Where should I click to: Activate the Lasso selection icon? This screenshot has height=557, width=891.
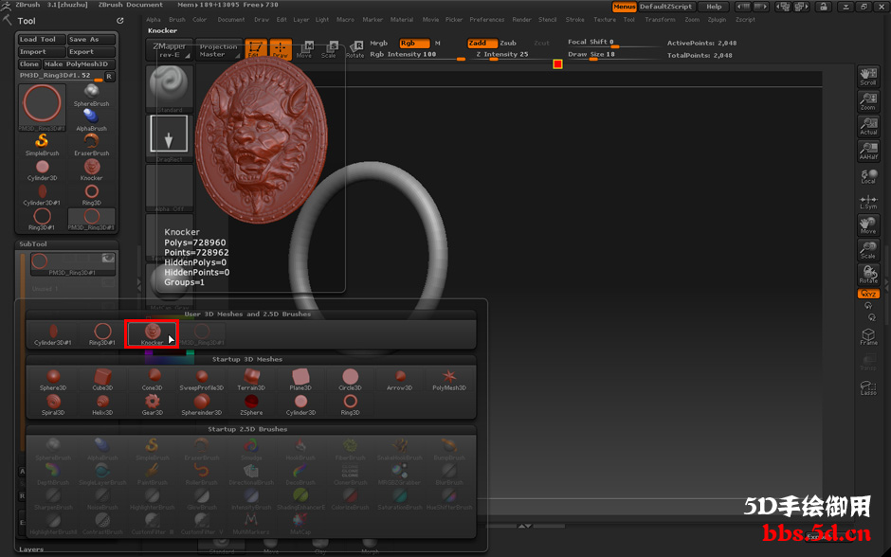click(868, 387)
